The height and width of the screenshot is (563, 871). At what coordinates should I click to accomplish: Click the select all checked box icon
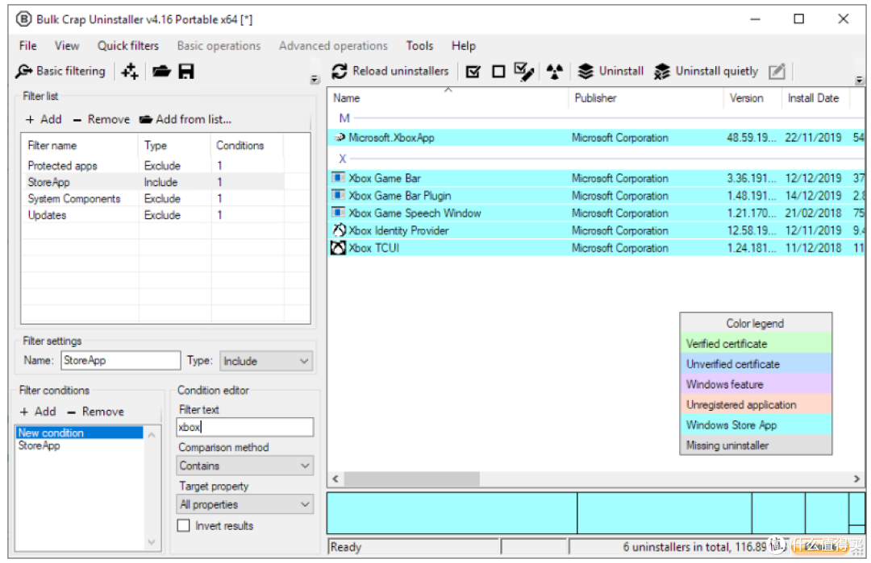point(473,72)
